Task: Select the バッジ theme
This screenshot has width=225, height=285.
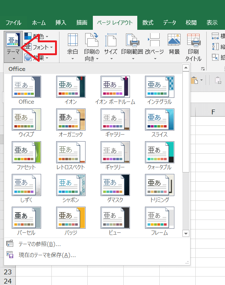Action: [71, 221]
